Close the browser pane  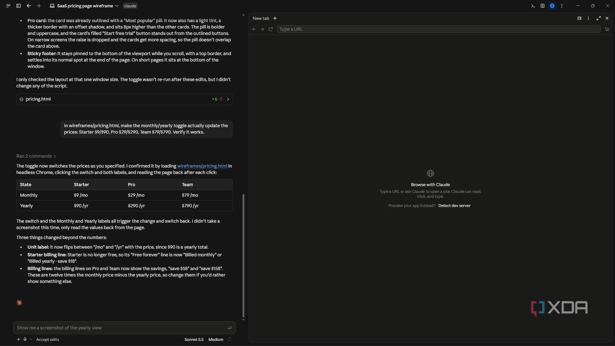(607, 18)
